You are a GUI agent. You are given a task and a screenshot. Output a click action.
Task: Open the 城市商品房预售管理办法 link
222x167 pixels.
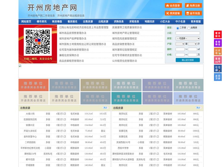[73, 33]
